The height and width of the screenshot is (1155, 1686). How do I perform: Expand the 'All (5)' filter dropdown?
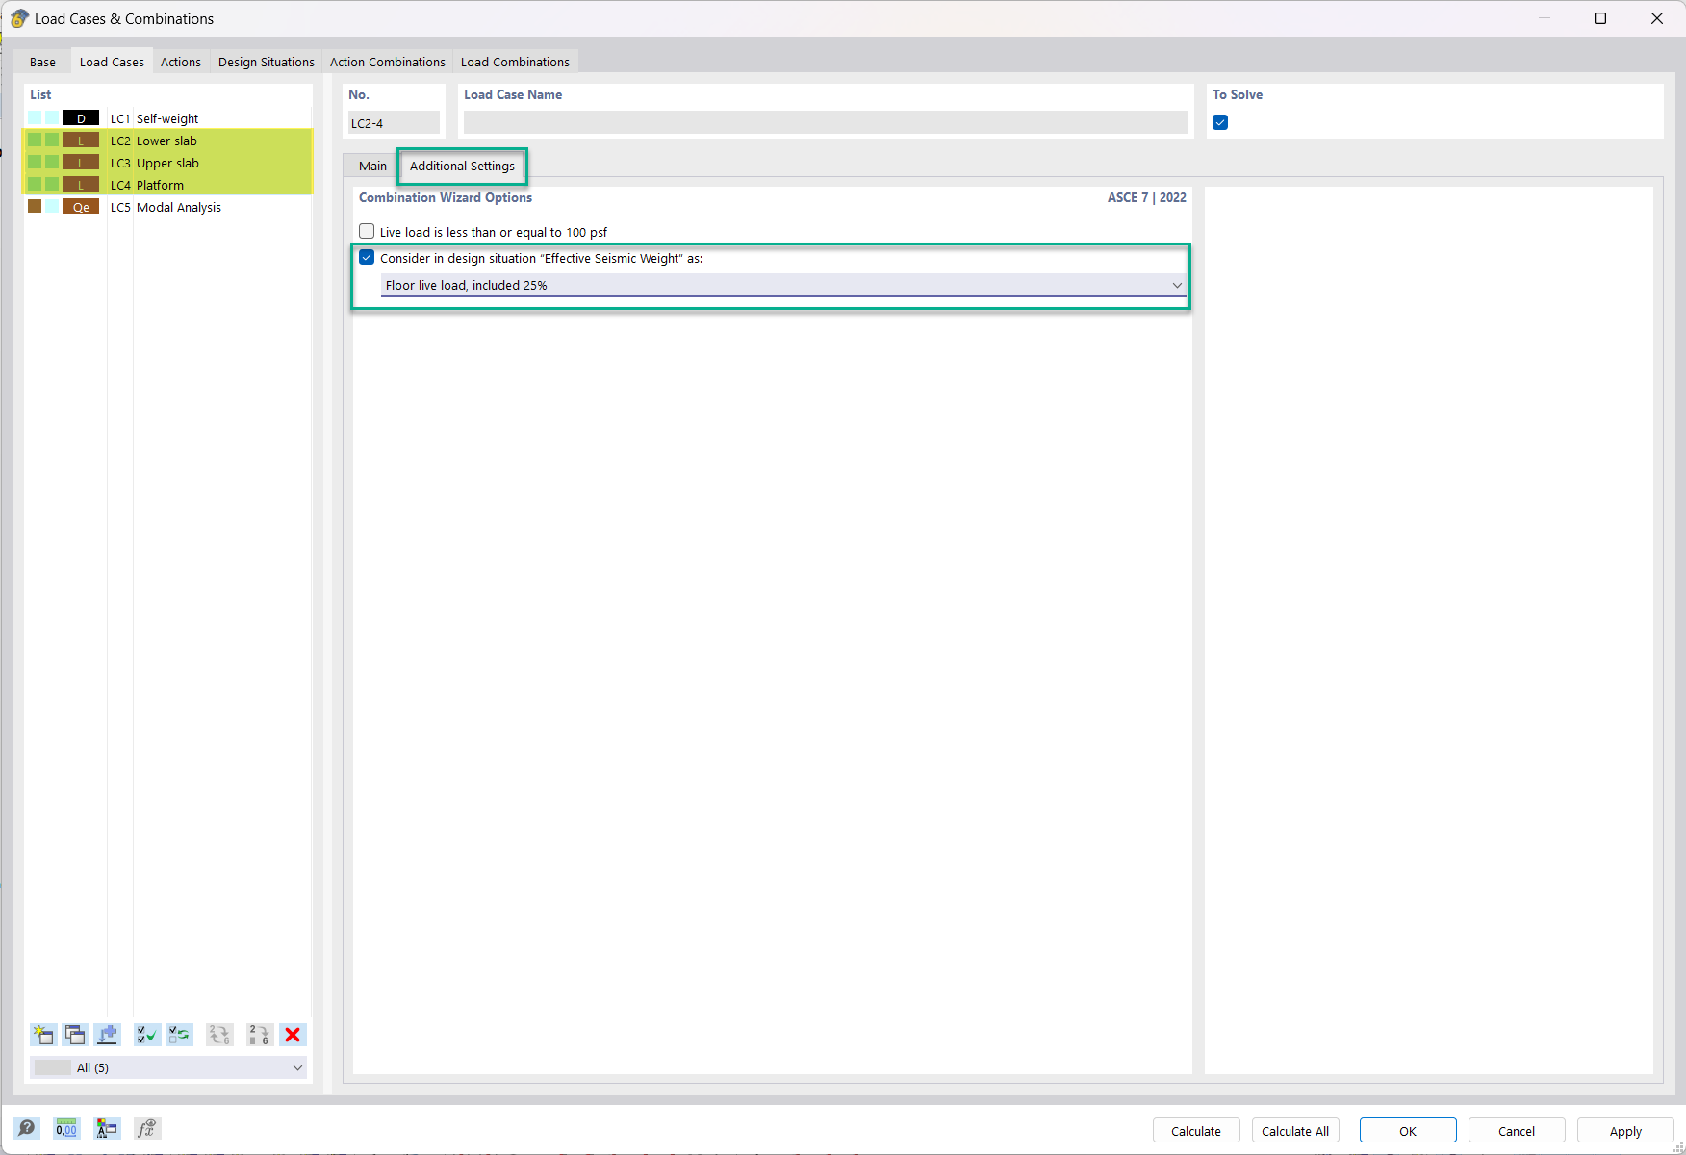pyautogui.click(x=297, y=1067)
